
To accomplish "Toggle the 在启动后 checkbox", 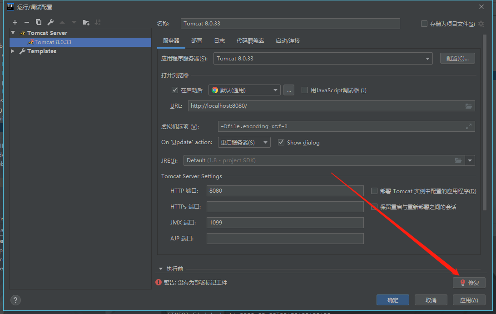I will tap(175, 90).
